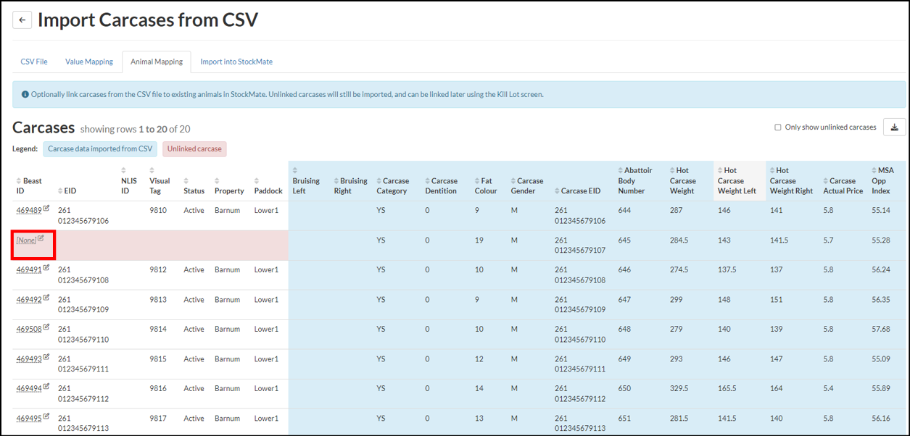Open the edit icon next to Beast ID 469508
This screenshot has height=436, width=910.
coord(46,327)
